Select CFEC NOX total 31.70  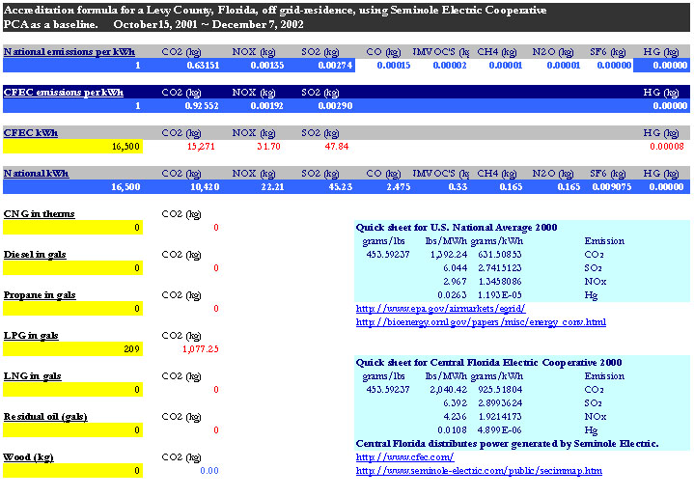[x=268, y=147]
